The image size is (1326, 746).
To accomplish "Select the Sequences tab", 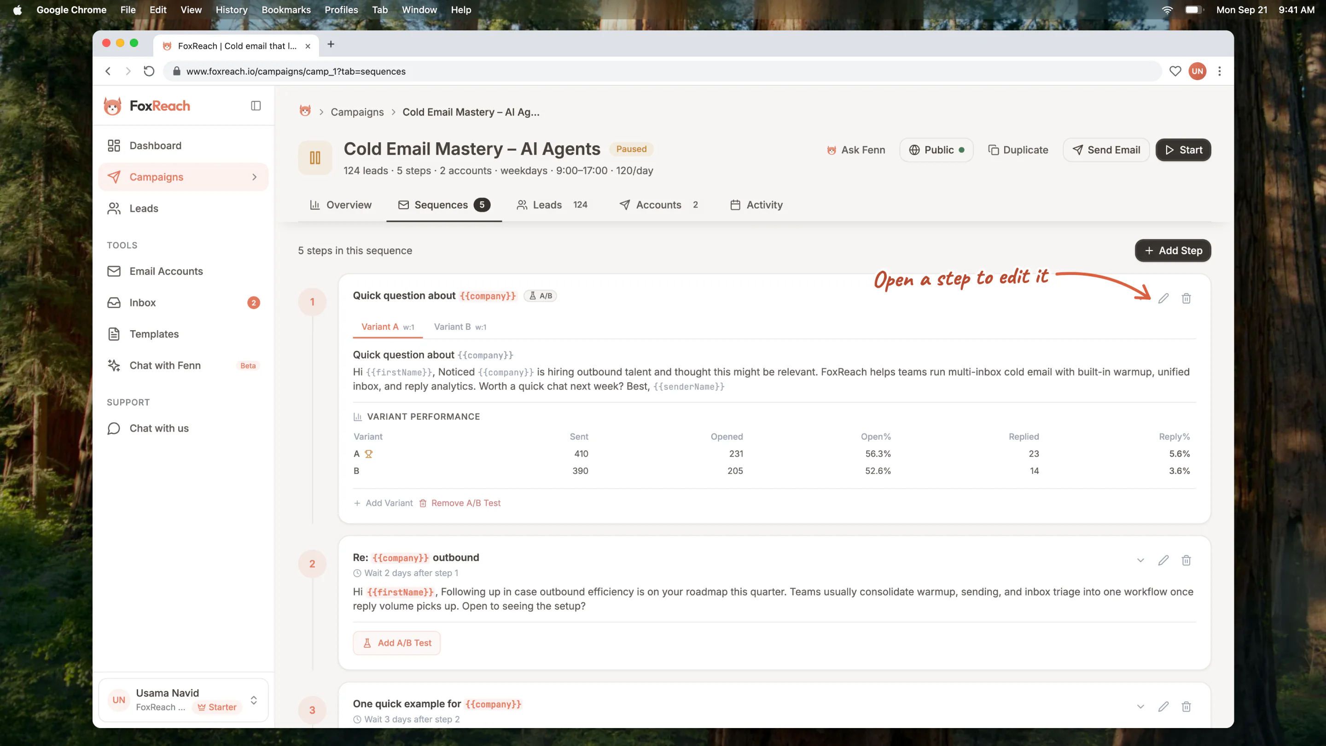I will click(444, 205).
